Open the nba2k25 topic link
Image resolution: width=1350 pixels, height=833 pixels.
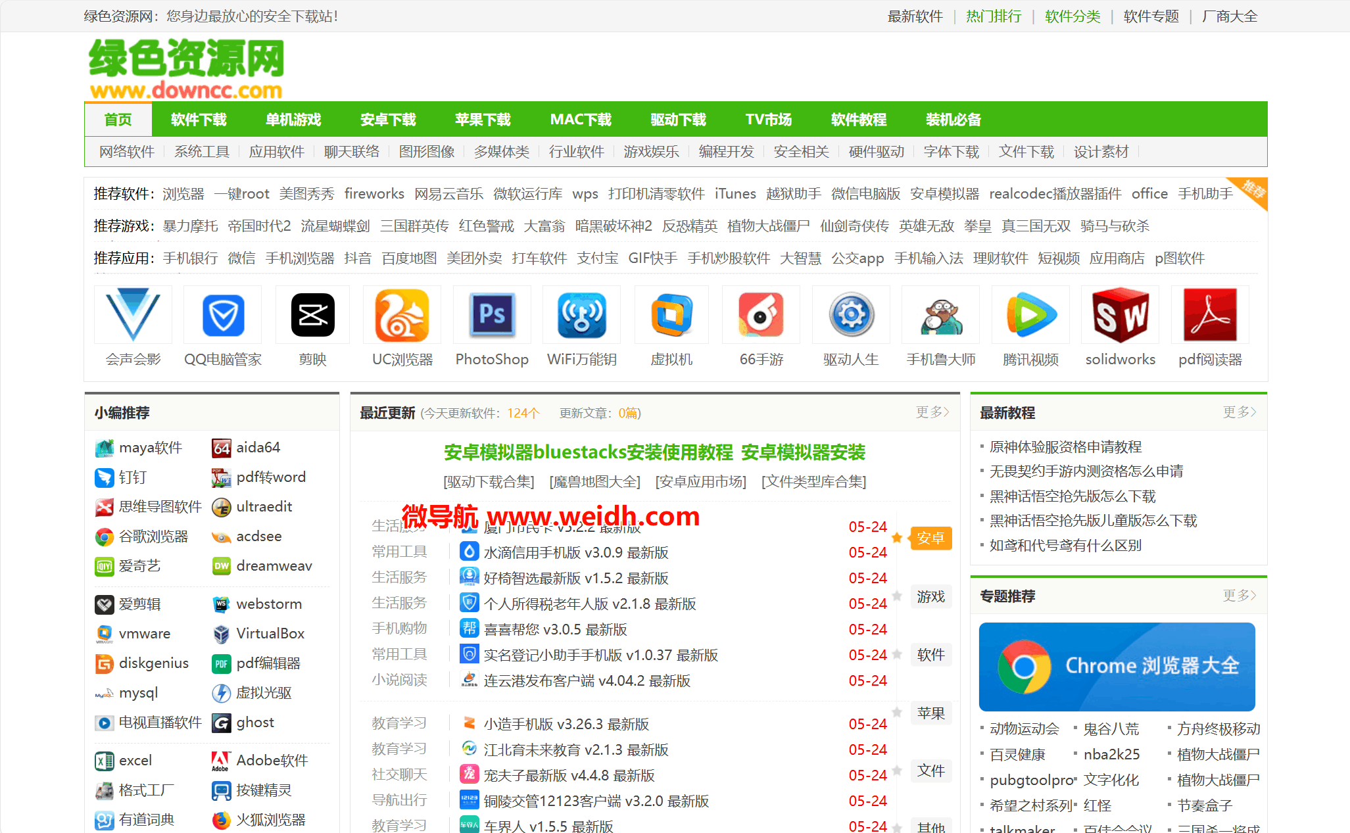pos(1111,754)
